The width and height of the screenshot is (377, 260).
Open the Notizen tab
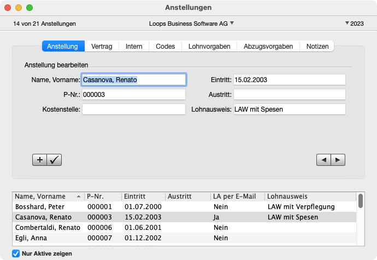[317, 47]
